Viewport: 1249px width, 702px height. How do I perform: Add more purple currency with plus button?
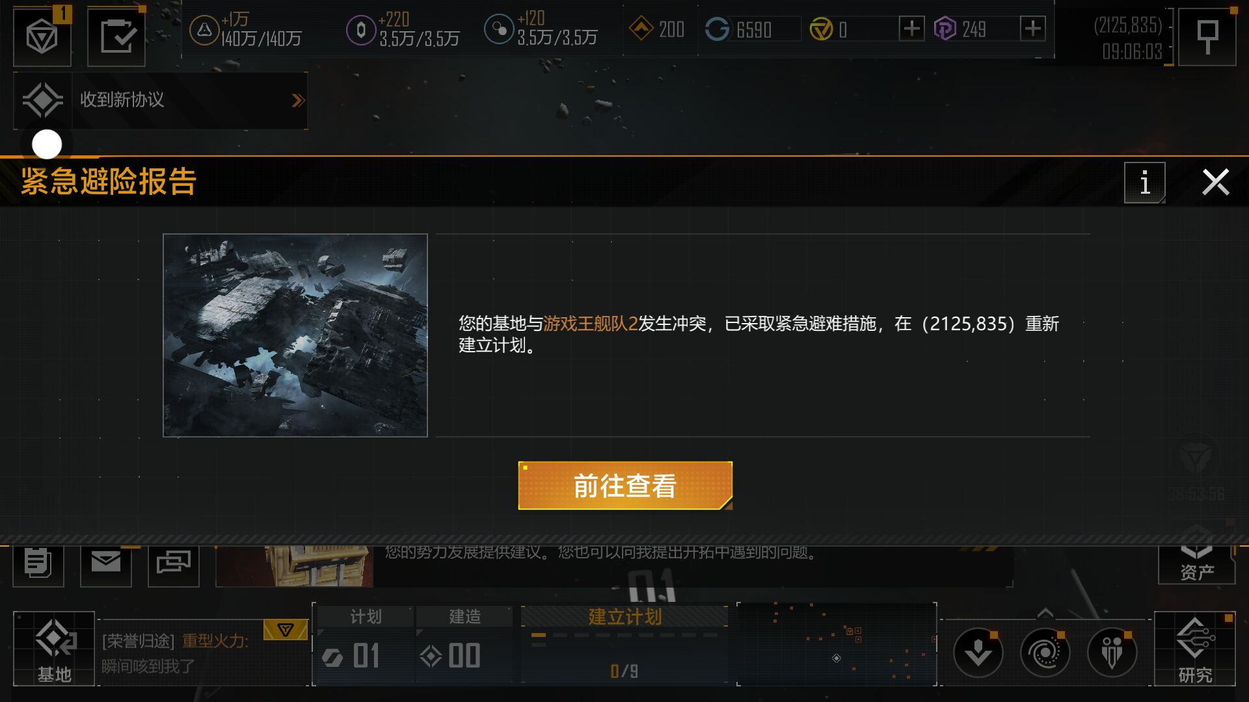coord(1032,29)
